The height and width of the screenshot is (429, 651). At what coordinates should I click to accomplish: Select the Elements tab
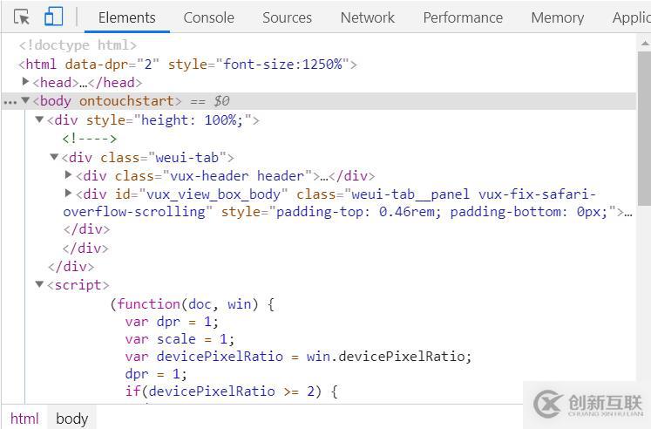[x=126, y=17]
